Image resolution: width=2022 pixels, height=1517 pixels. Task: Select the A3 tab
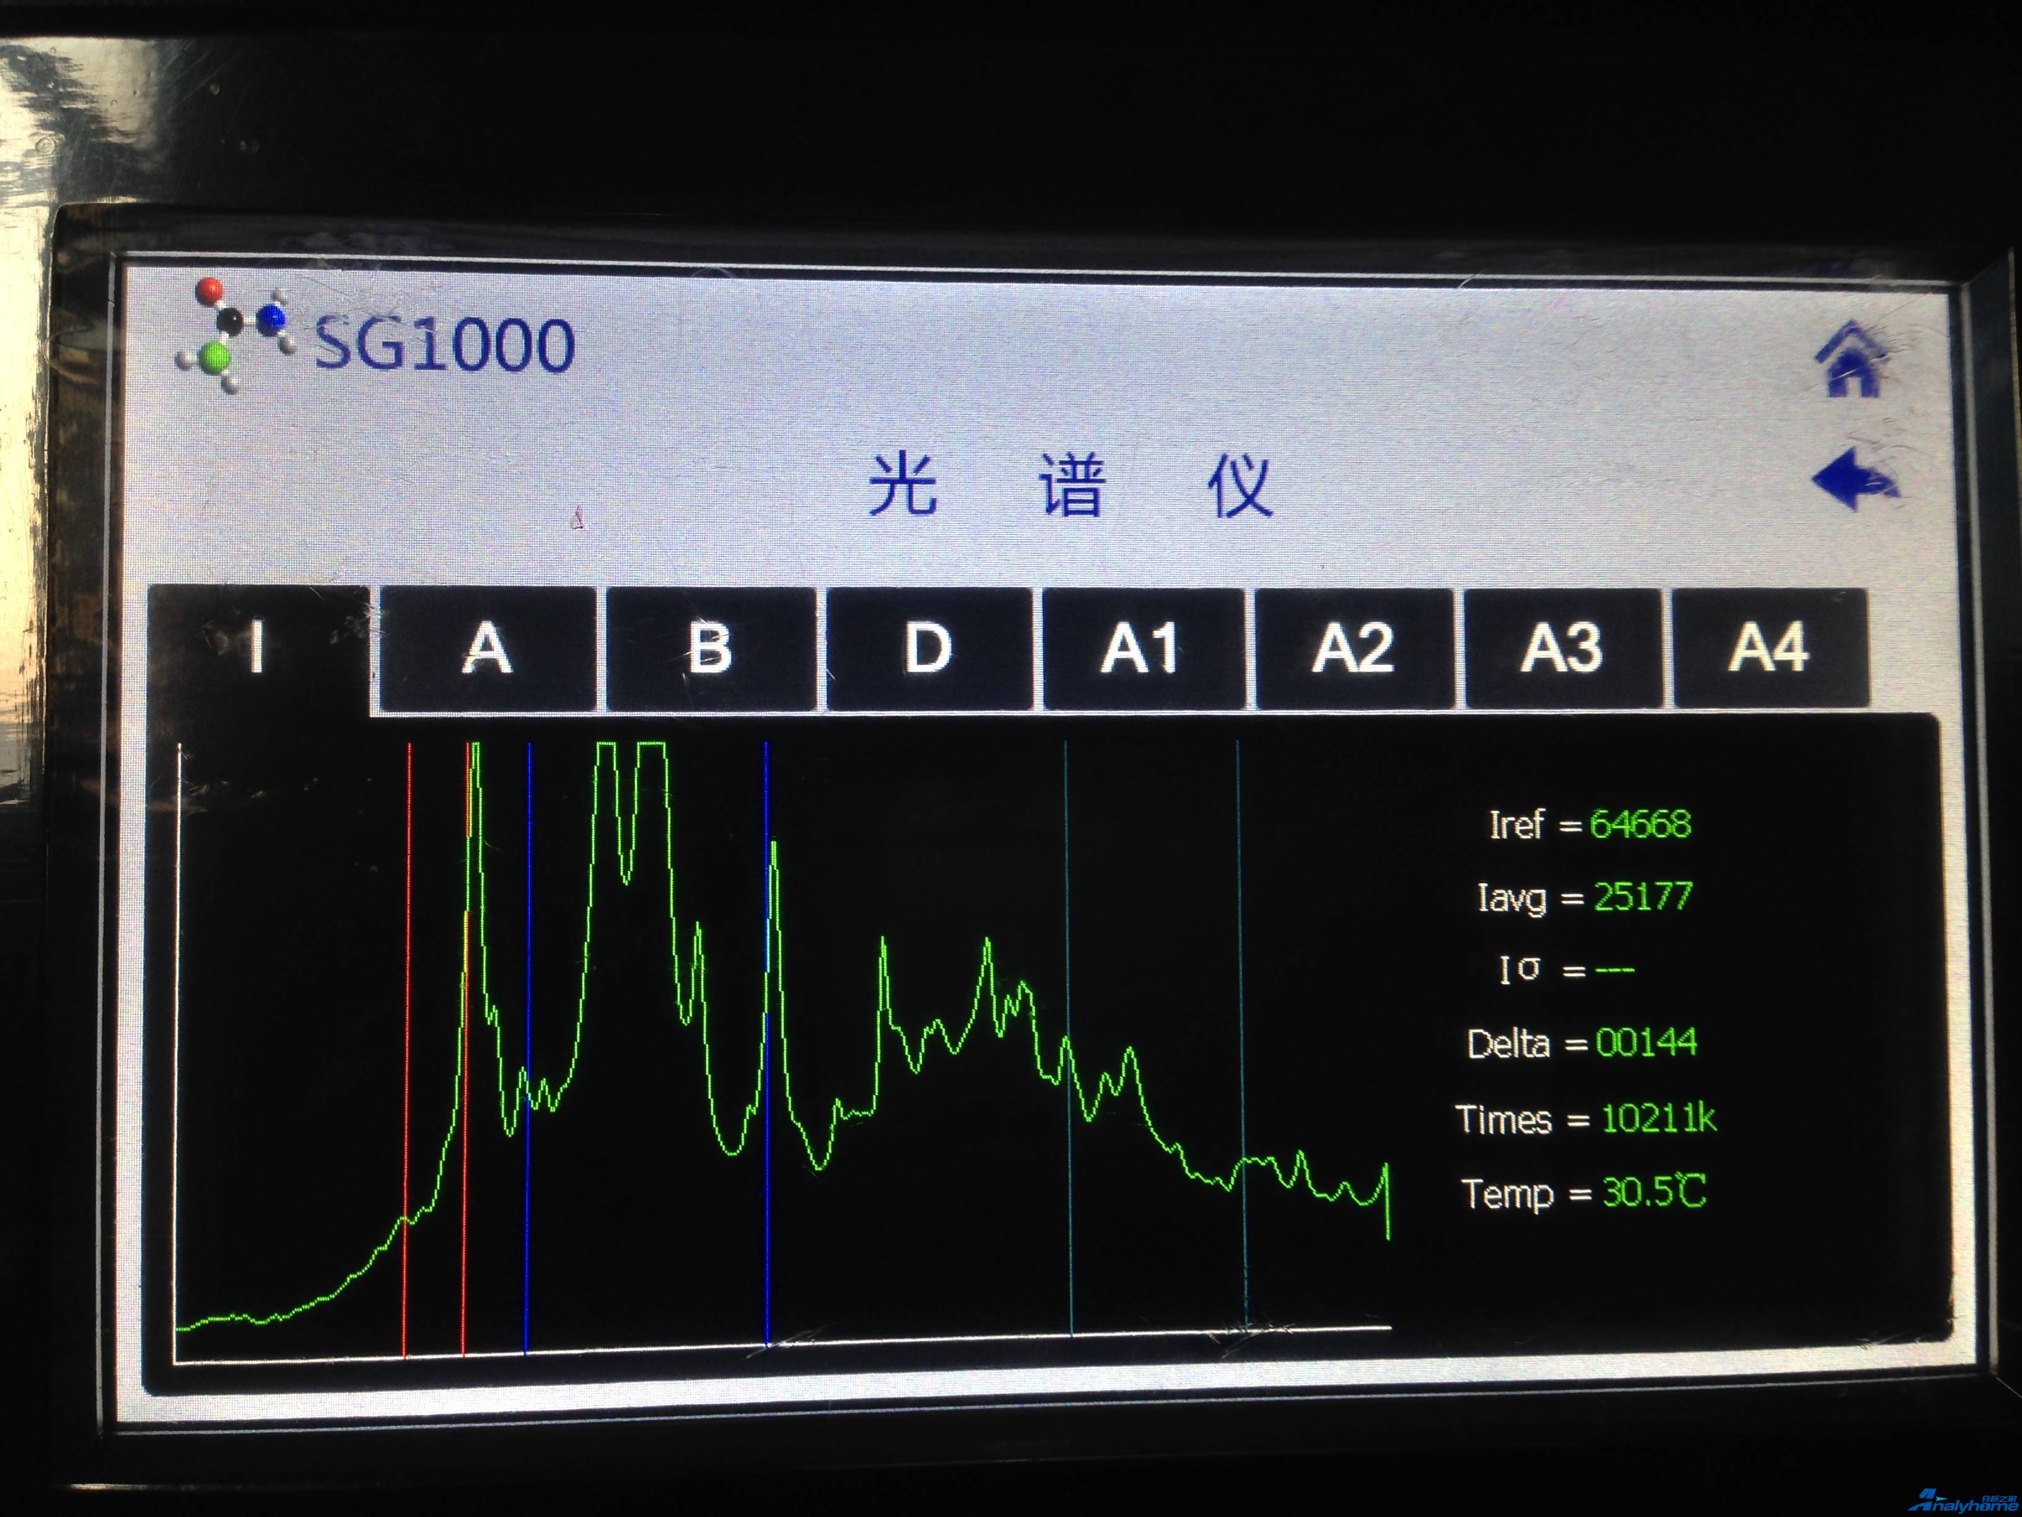1562,648
